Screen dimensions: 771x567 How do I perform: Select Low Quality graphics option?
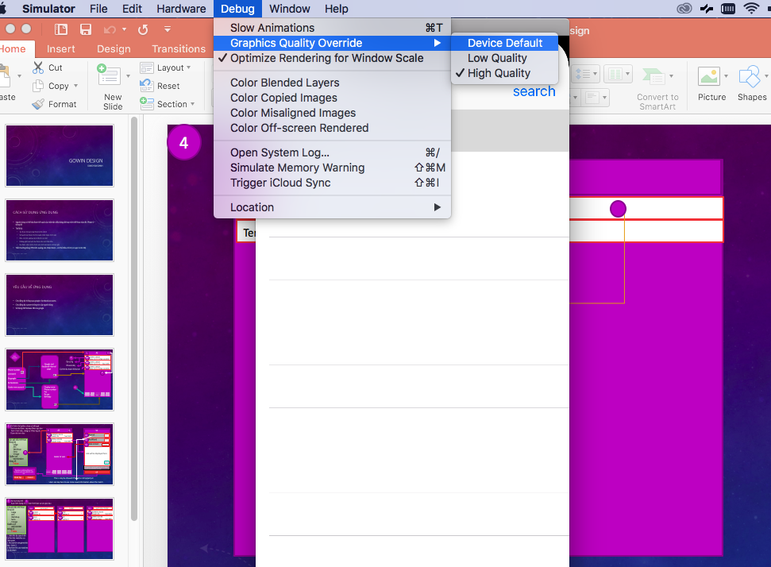(504, 58)
